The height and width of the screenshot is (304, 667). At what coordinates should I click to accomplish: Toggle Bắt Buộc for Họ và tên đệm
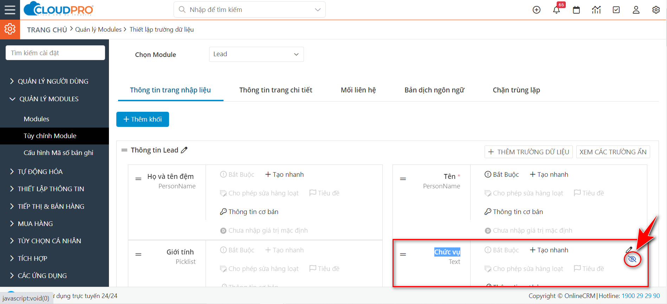click(237, 175)
